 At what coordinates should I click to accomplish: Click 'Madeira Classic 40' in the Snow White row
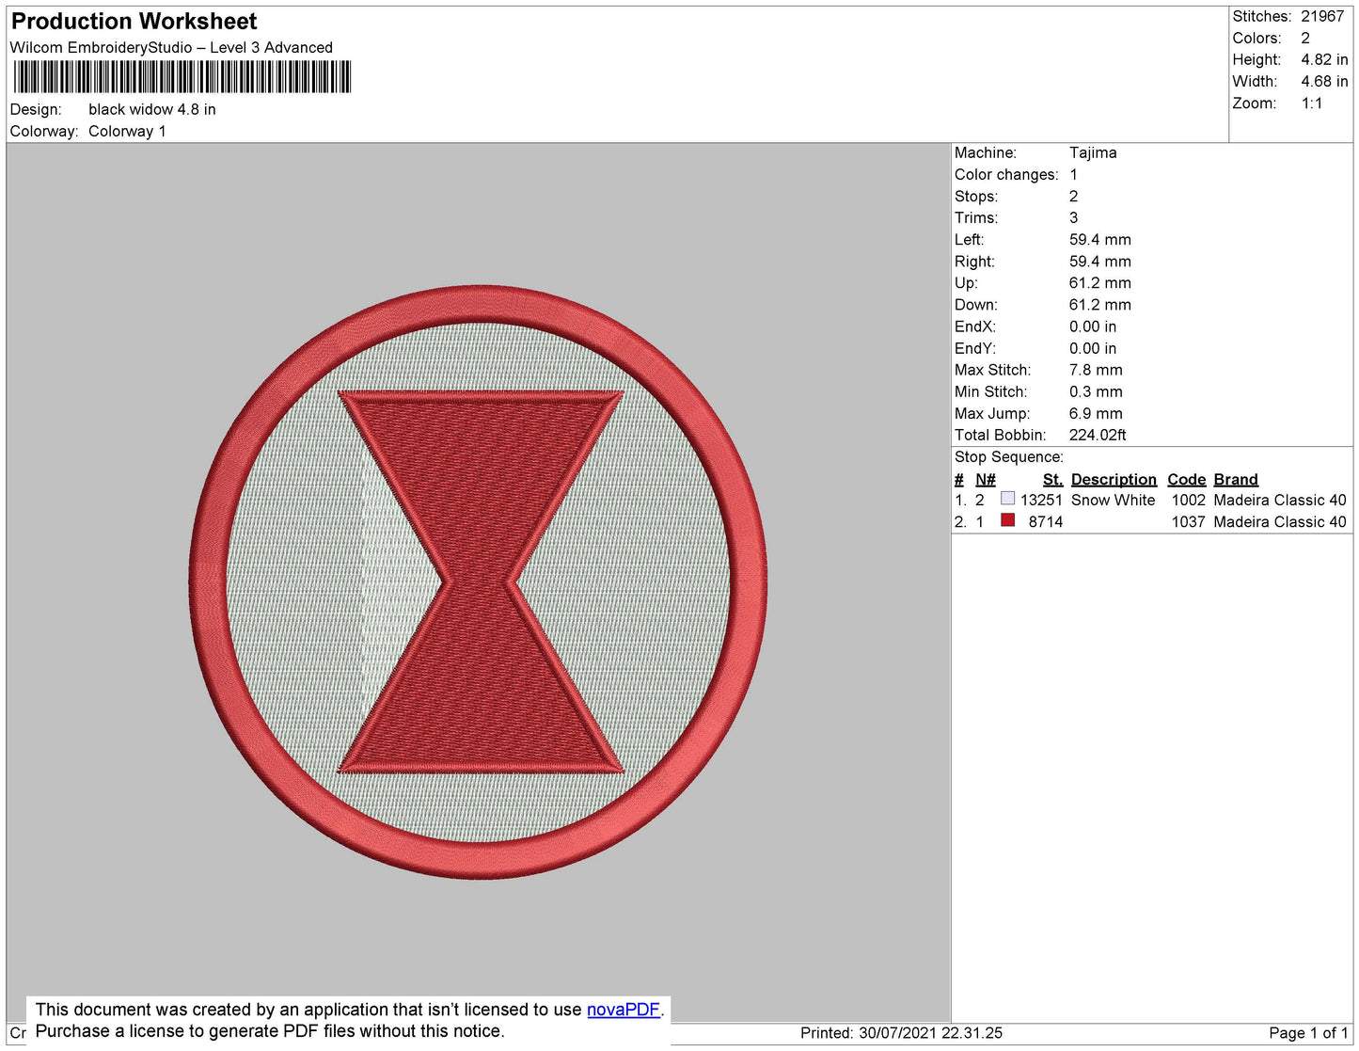(1280, 500)
